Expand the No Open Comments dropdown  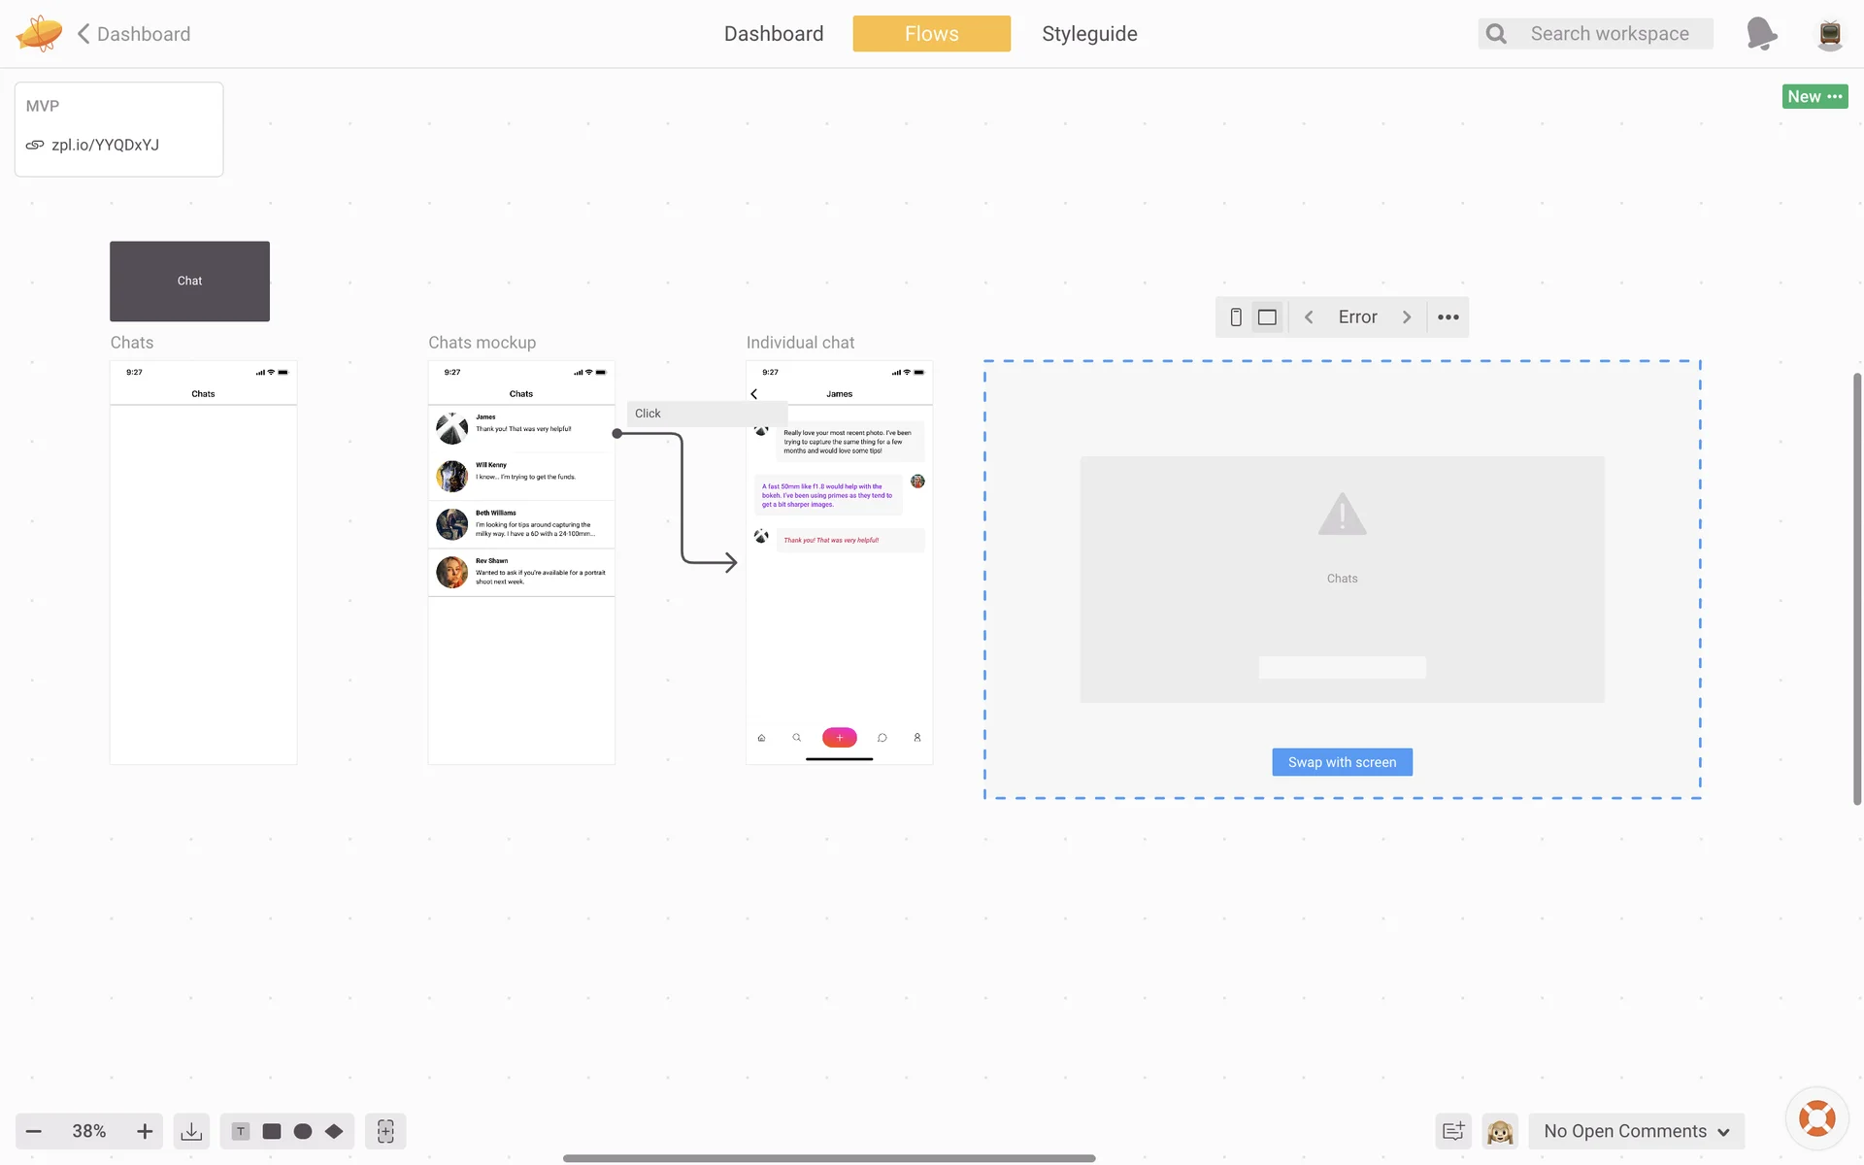1637,1131
